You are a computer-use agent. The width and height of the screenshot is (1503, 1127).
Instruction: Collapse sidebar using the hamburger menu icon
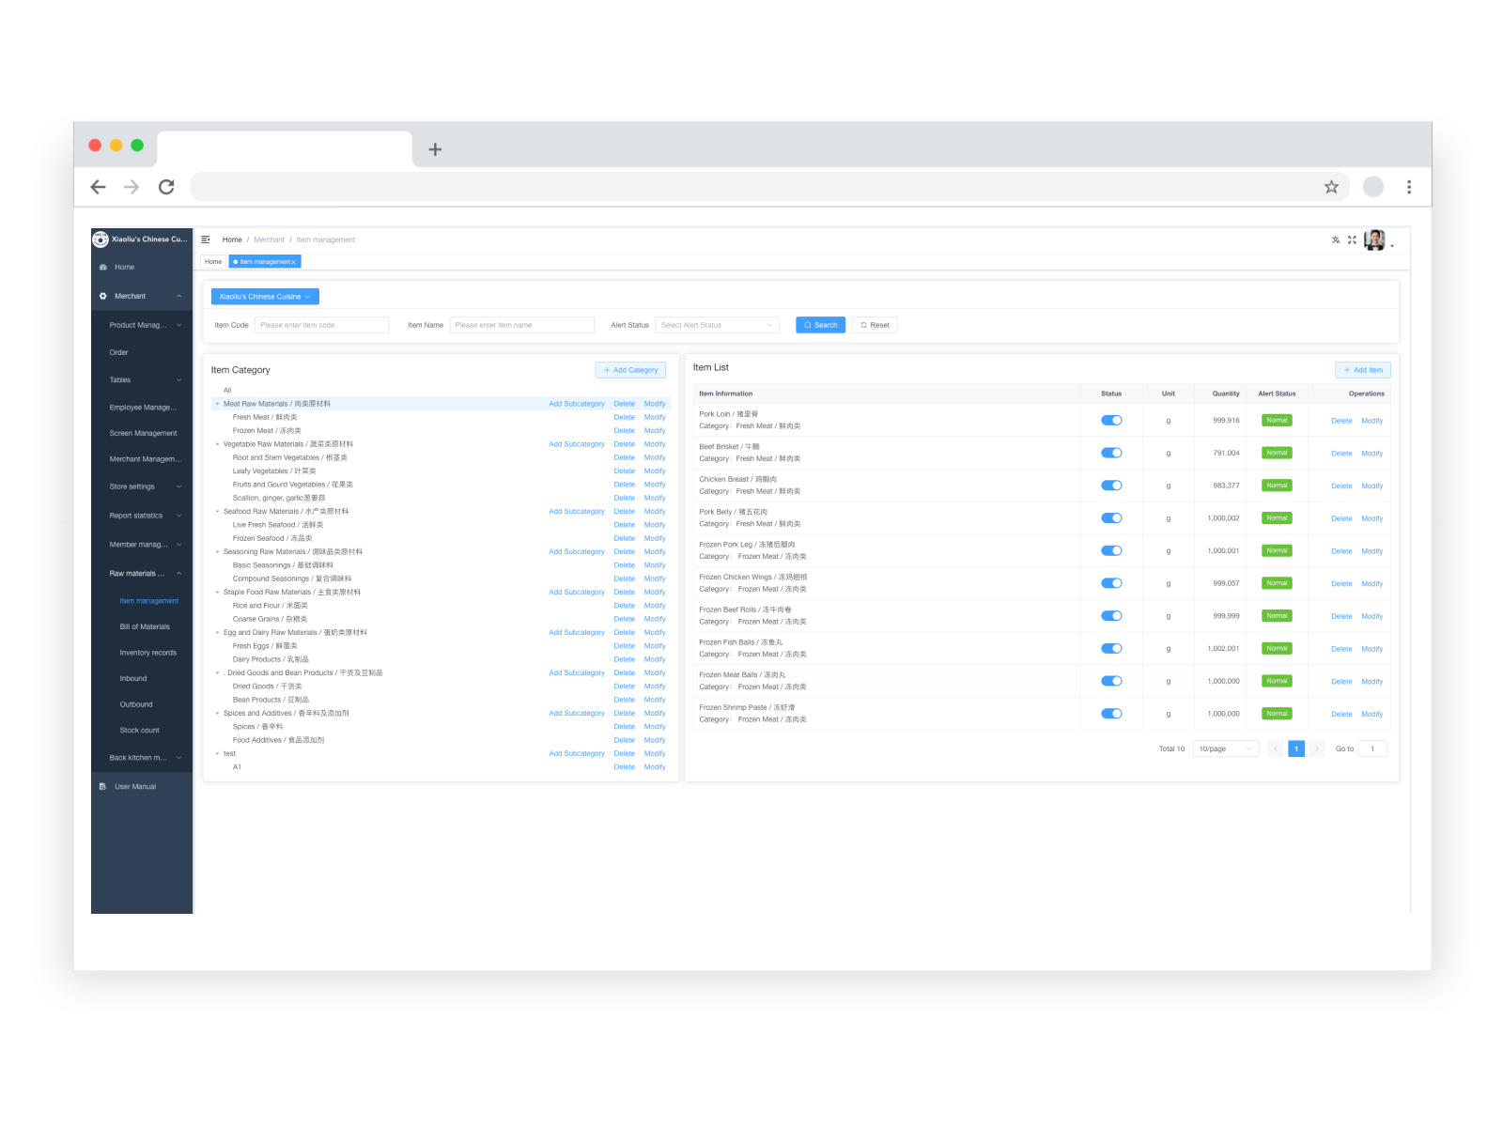point(206,239)
